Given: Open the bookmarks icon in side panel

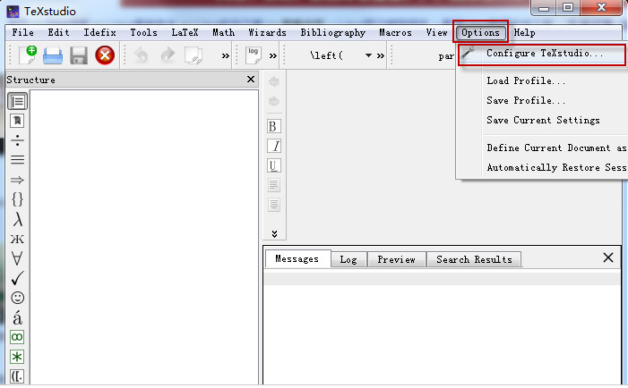Looking at the screenshot, I should pyautogui.click(x=17, y=121).
